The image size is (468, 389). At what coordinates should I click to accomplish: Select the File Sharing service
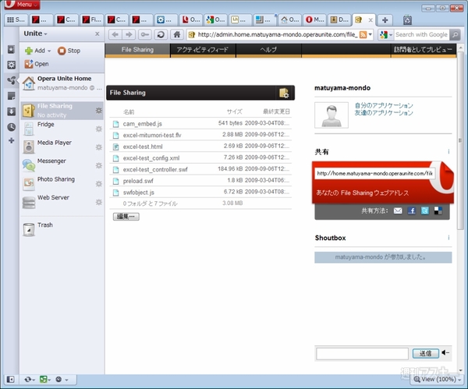[x=62, y=111]
